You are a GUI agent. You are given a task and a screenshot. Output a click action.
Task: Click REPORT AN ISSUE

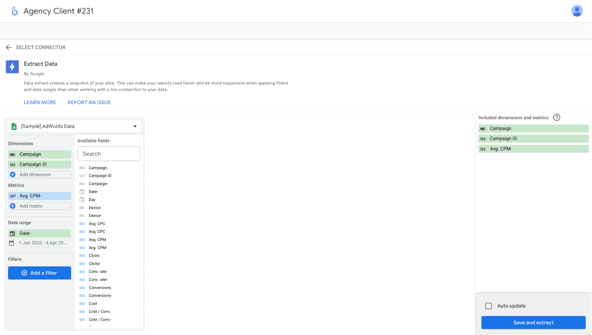[89, 102]
